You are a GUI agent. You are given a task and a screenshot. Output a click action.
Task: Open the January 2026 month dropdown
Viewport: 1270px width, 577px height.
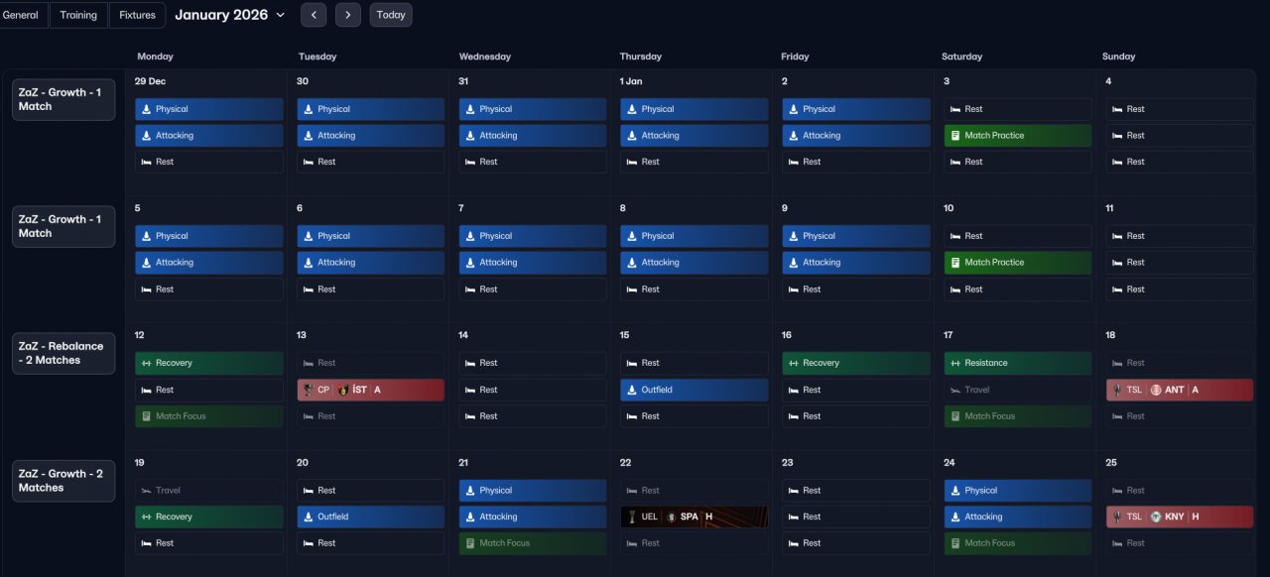[230, 15]
